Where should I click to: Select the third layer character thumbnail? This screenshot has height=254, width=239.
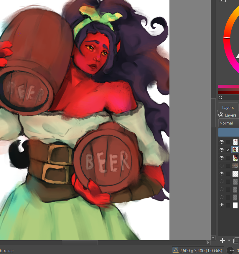point(235,158)
